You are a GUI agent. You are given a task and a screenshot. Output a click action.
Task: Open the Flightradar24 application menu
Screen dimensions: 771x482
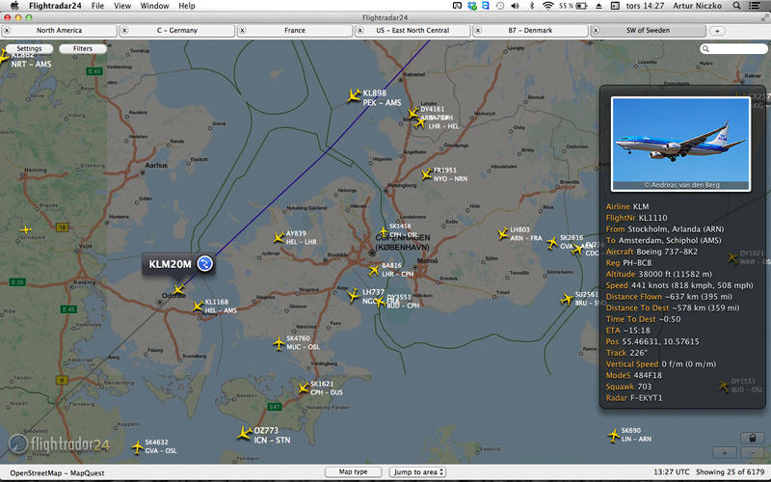pos(57,6)
